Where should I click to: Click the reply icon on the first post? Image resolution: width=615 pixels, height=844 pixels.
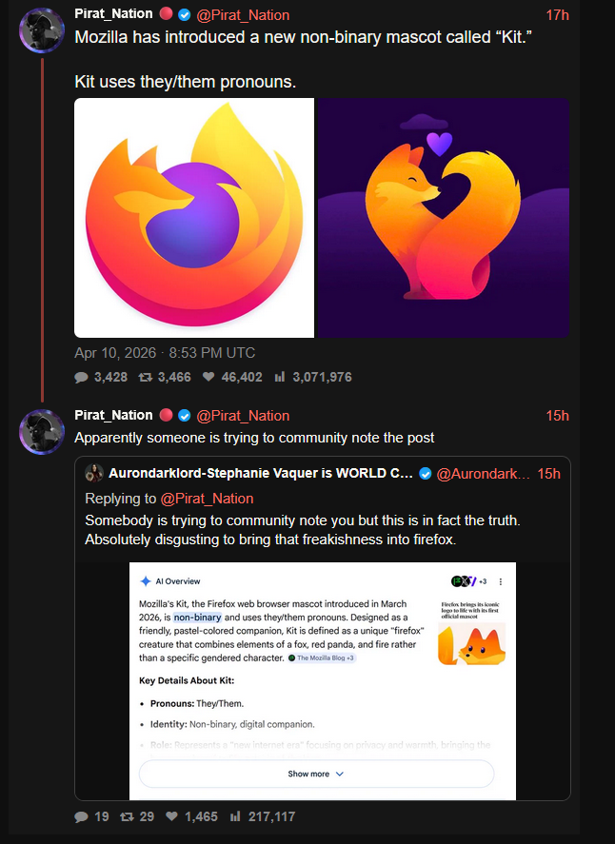[82, 377]
